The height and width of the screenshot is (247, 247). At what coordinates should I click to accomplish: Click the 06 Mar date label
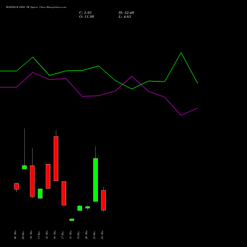pyautogui.click(x=15, y=235)
